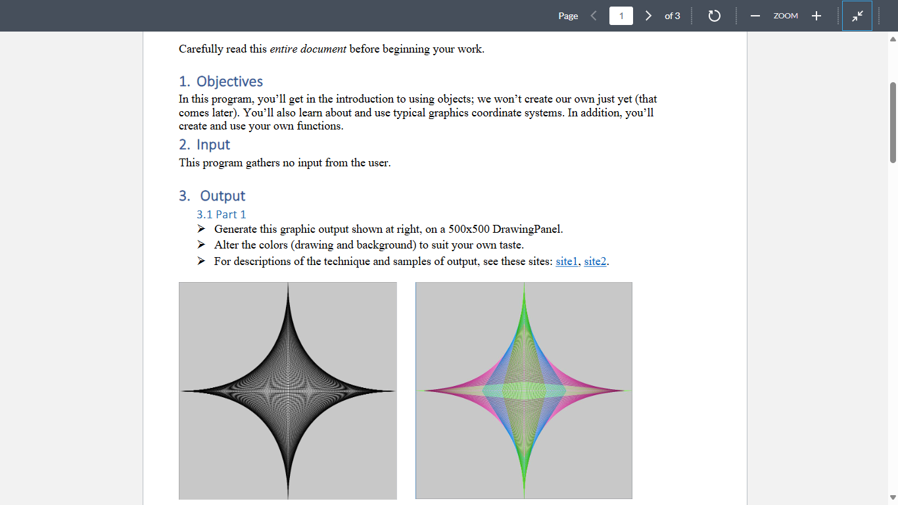This screenshot has width=898, height=505.
Task: Click the black string-art star image
Action: (288, 391)
